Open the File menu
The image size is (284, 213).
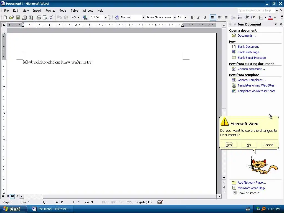6,11
